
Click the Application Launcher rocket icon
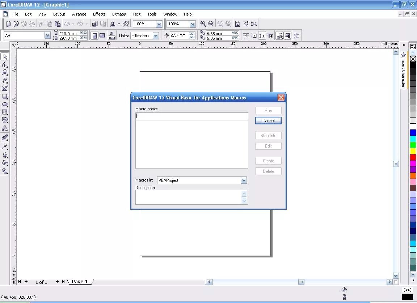click(x=113, y=24)
